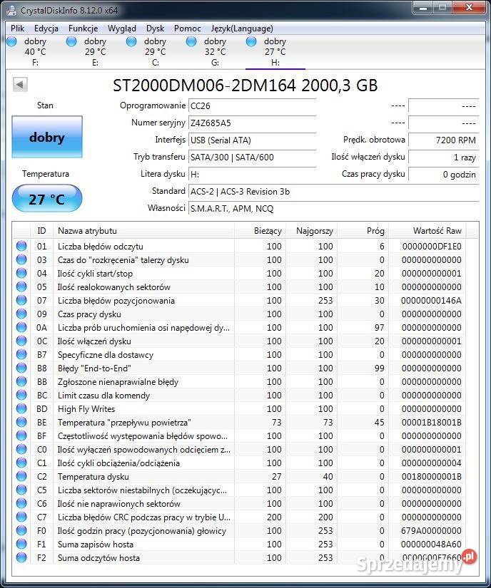The height and width of the screenshot is (588, 491).
Task: Click the 'Wartość Raw' column header
Action: (437, 231)
